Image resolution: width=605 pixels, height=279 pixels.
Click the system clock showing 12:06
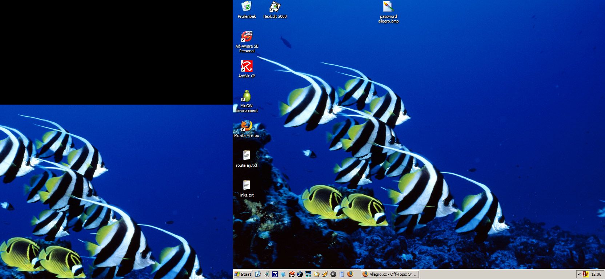pyautogui.click(x=596, y=274)
